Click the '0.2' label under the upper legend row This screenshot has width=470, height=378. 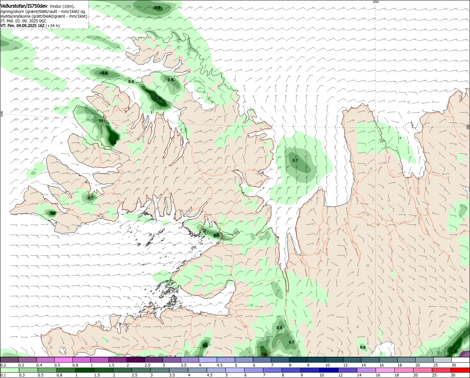(3, 365)
